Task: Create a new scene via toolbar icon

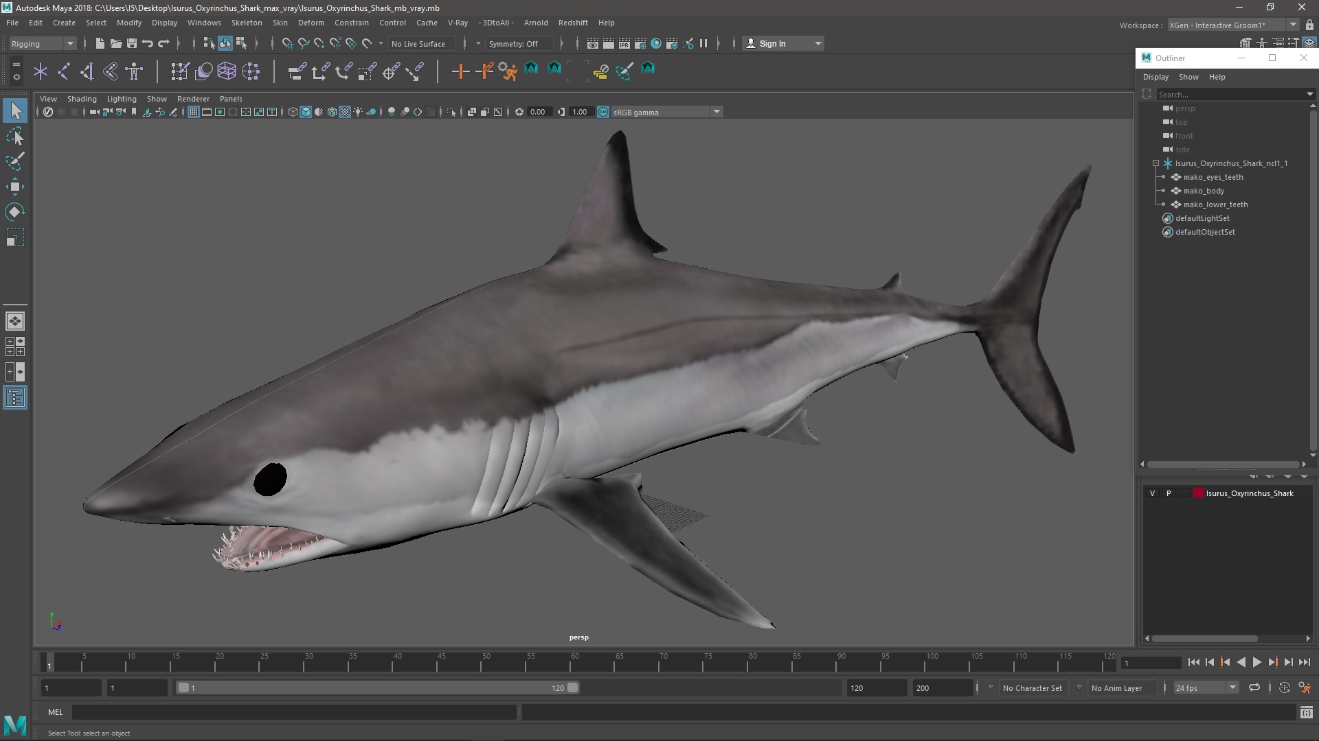Action: pyautogui.click(x=100, y=43)
